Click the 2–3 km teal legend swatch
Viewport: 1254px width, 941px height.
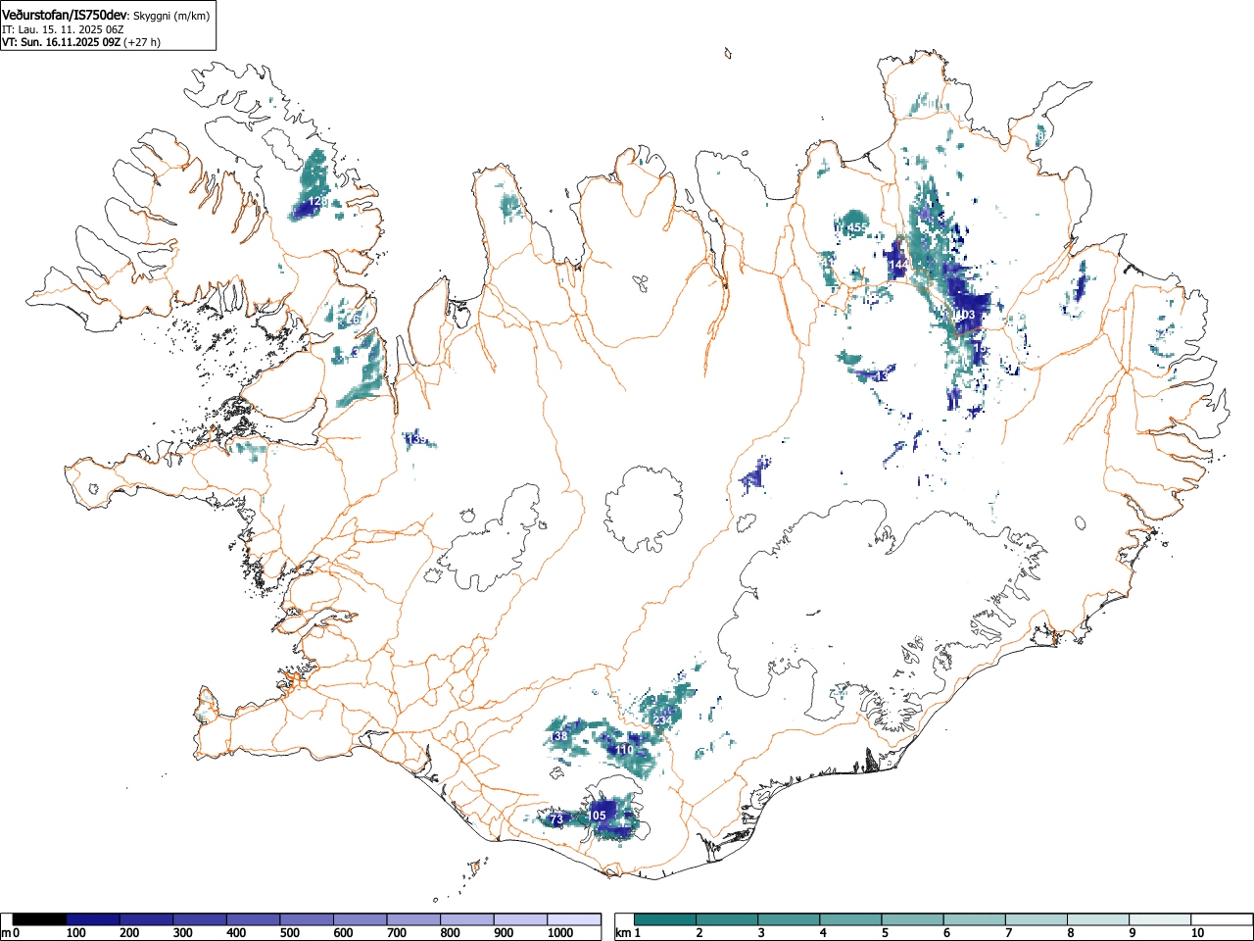(727, 919)
